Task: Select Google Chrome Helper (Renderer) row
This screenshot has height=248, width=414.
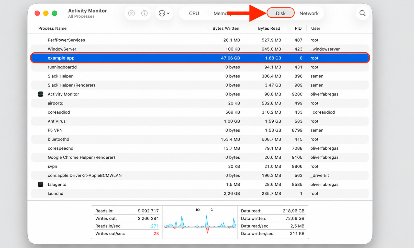Action: point(200,157)
